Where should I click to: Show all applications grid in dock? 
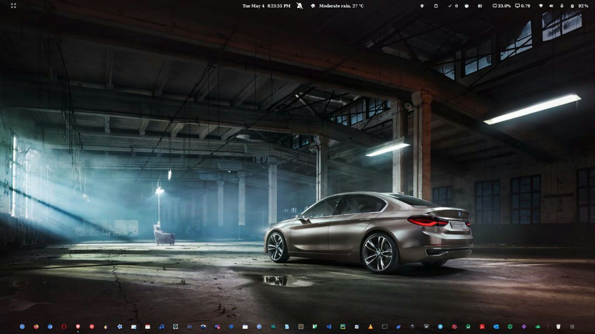572,327
